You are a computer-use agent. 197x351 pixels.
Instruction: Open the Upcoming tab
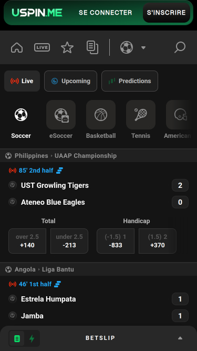pos(70,81)
